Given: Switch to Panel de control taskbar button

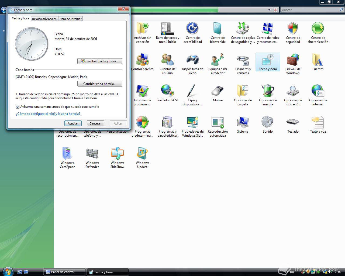Looking at the screenshot, I should [65, 272].
